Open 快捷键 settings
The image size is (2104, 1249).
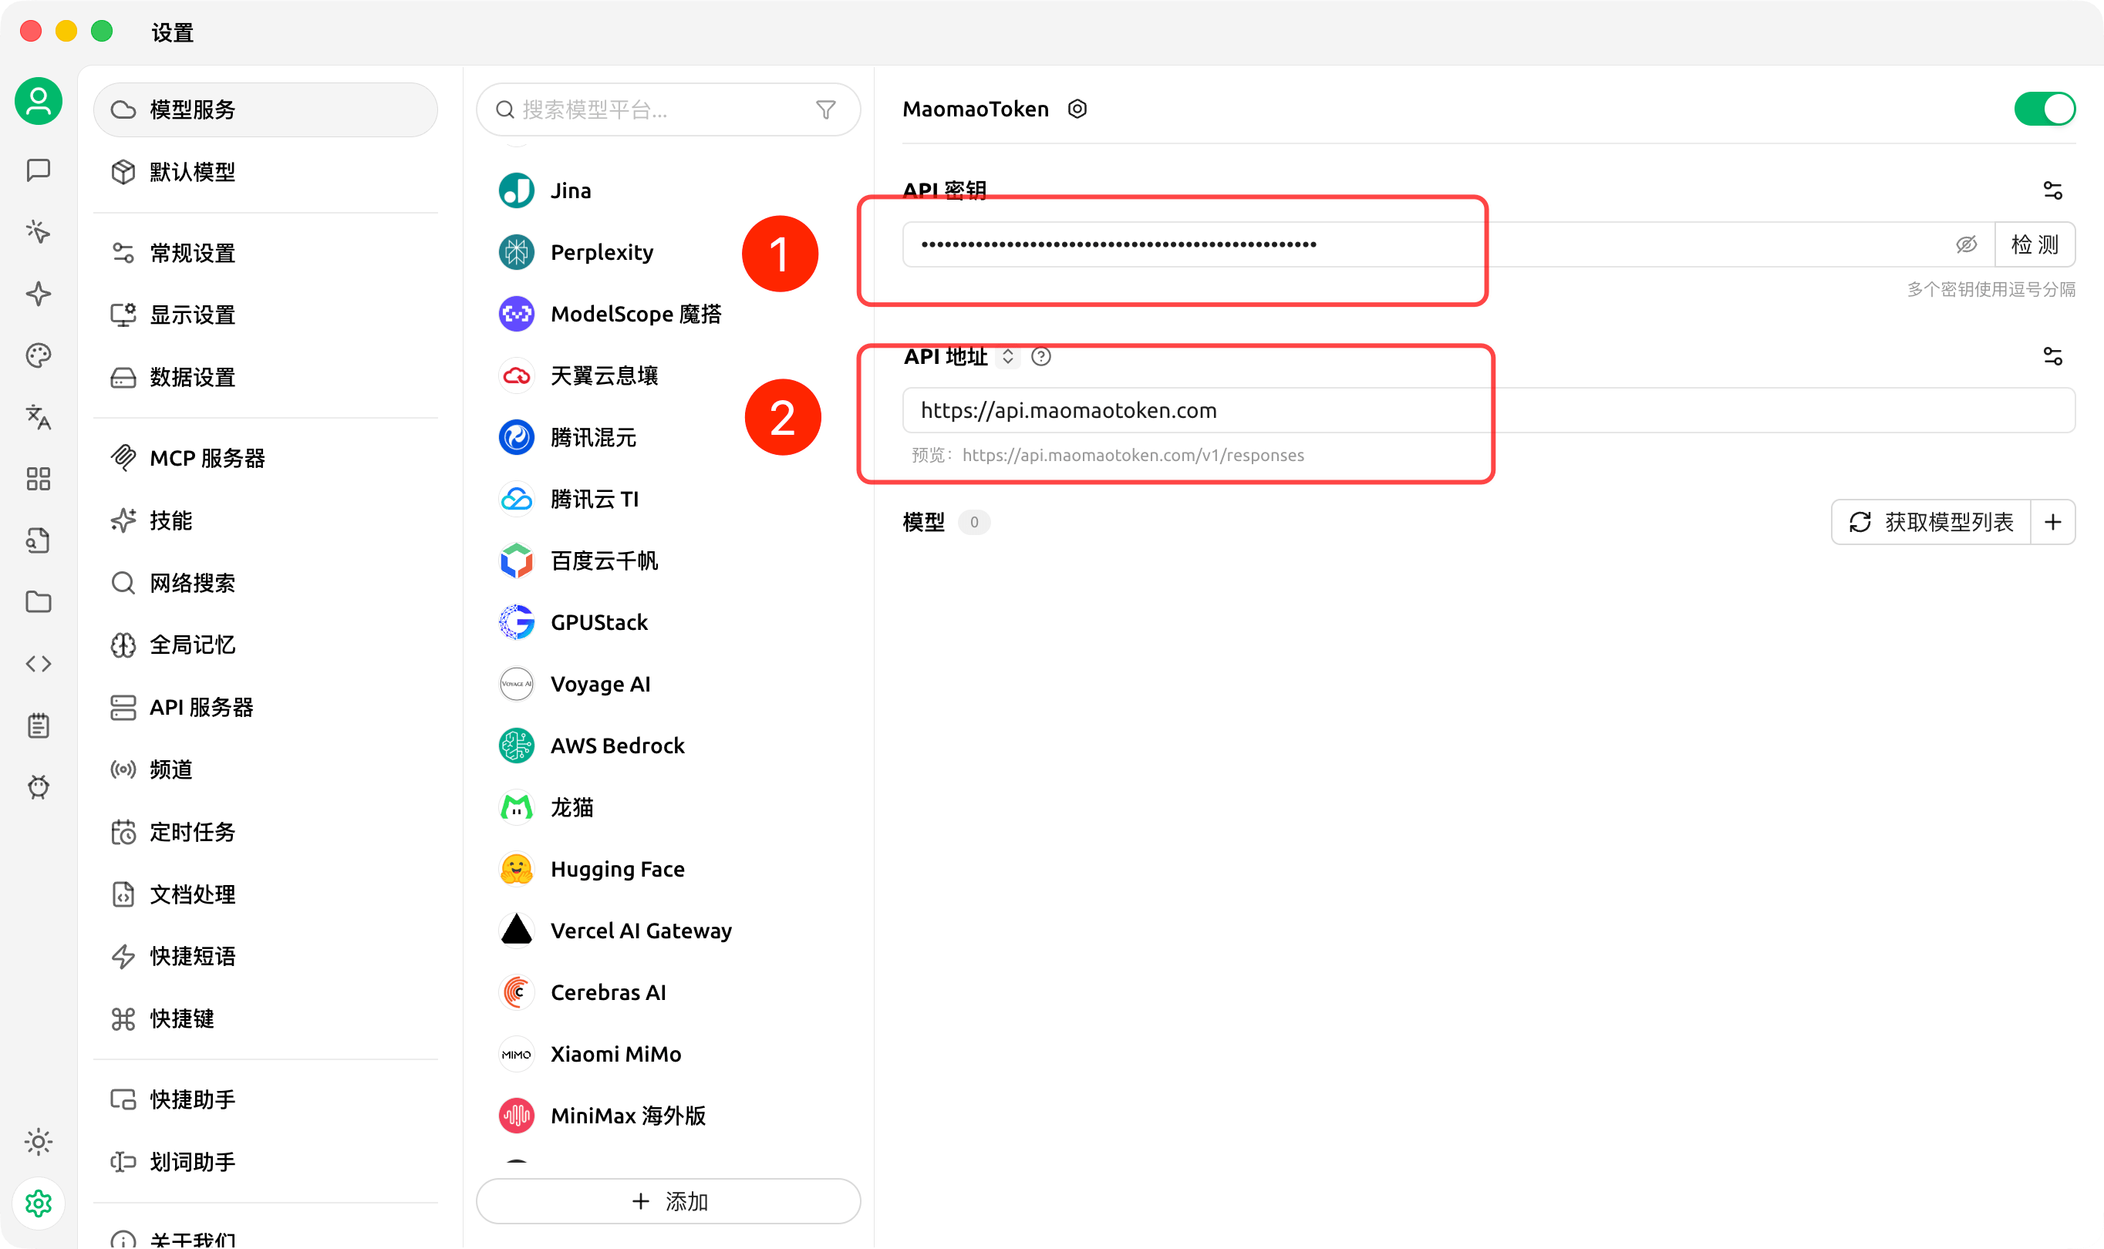pos(265,1018)
